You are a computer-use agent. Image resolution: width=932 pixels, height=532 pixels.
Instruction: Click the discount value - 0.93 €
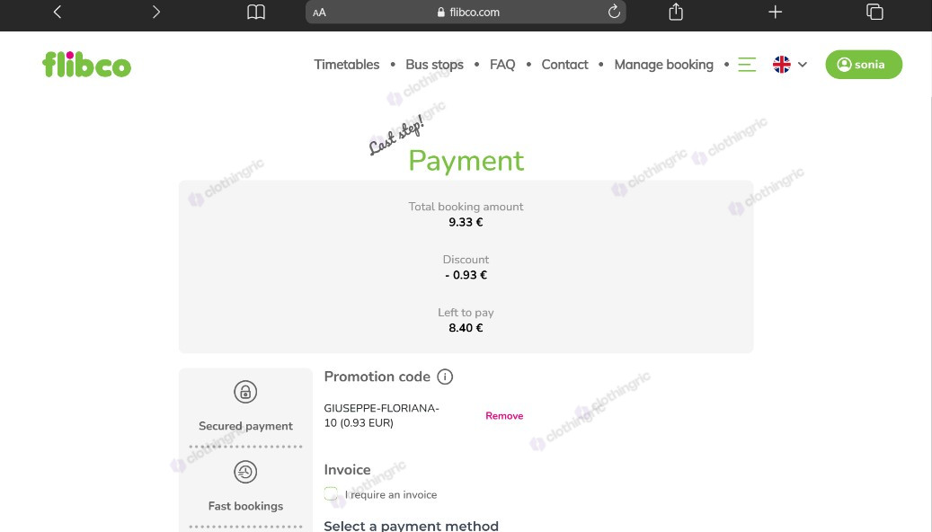click(466, 275)
